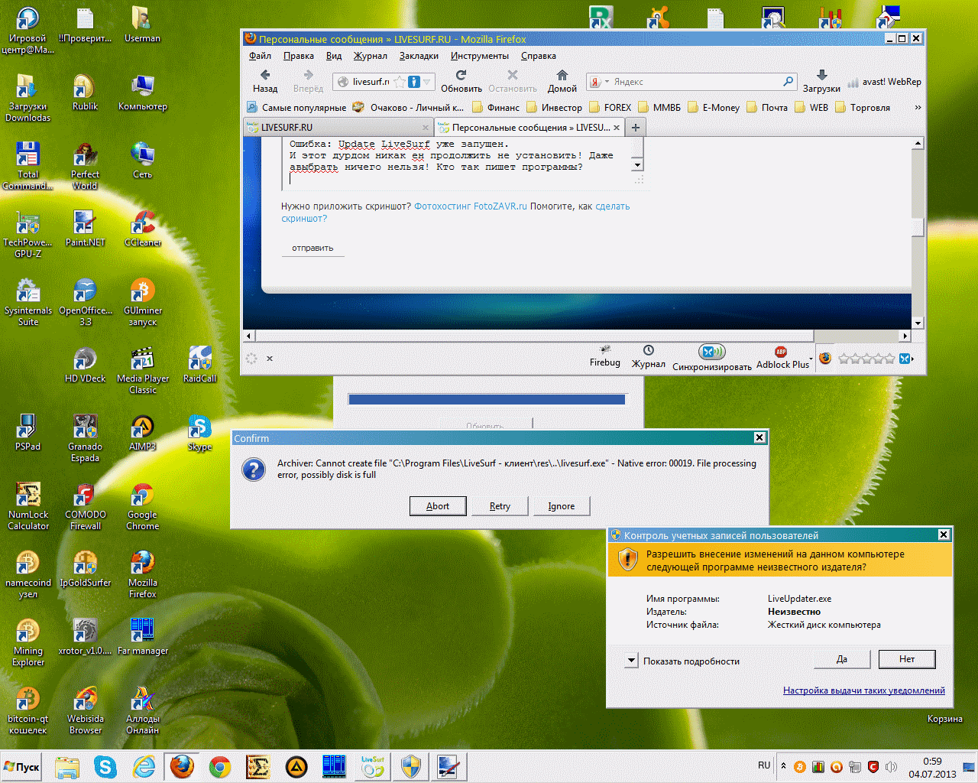978x783 pixels.
Task: Click the Yandex search input field
Action: click(695, 82)
